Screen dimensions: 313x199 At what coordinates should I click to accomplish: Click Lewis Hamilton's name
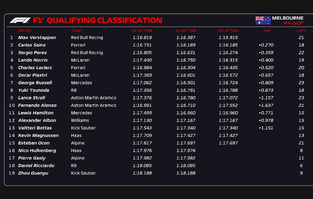tap(36, 113)
